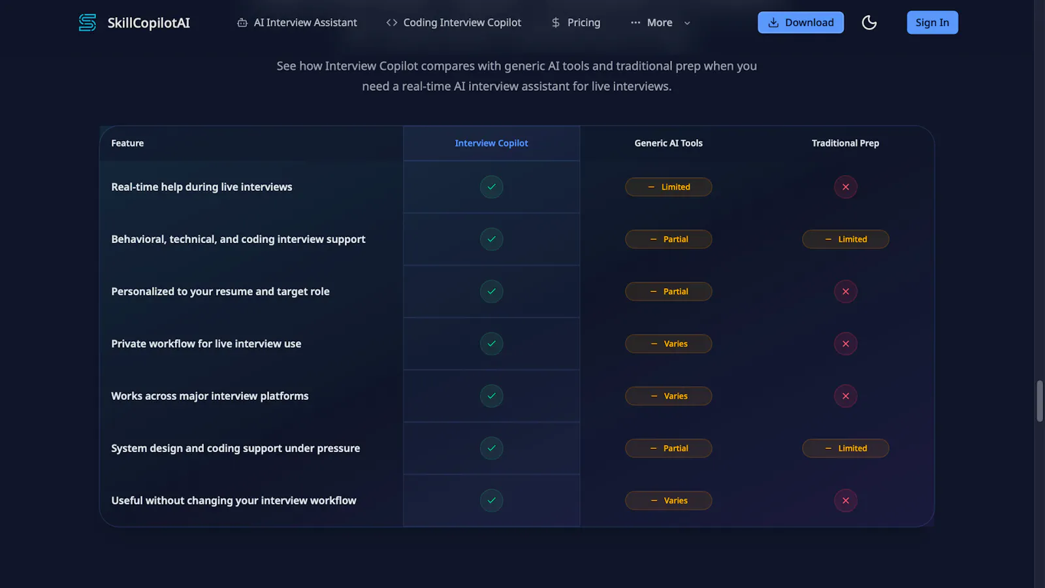1045x588 pixels.
Task: Click Traditional Prep X icon for Personalized row
Action: [846, 291]
